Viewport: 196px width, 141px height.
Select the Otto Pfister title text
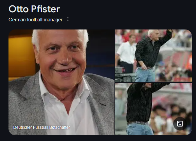coord(34,9)
